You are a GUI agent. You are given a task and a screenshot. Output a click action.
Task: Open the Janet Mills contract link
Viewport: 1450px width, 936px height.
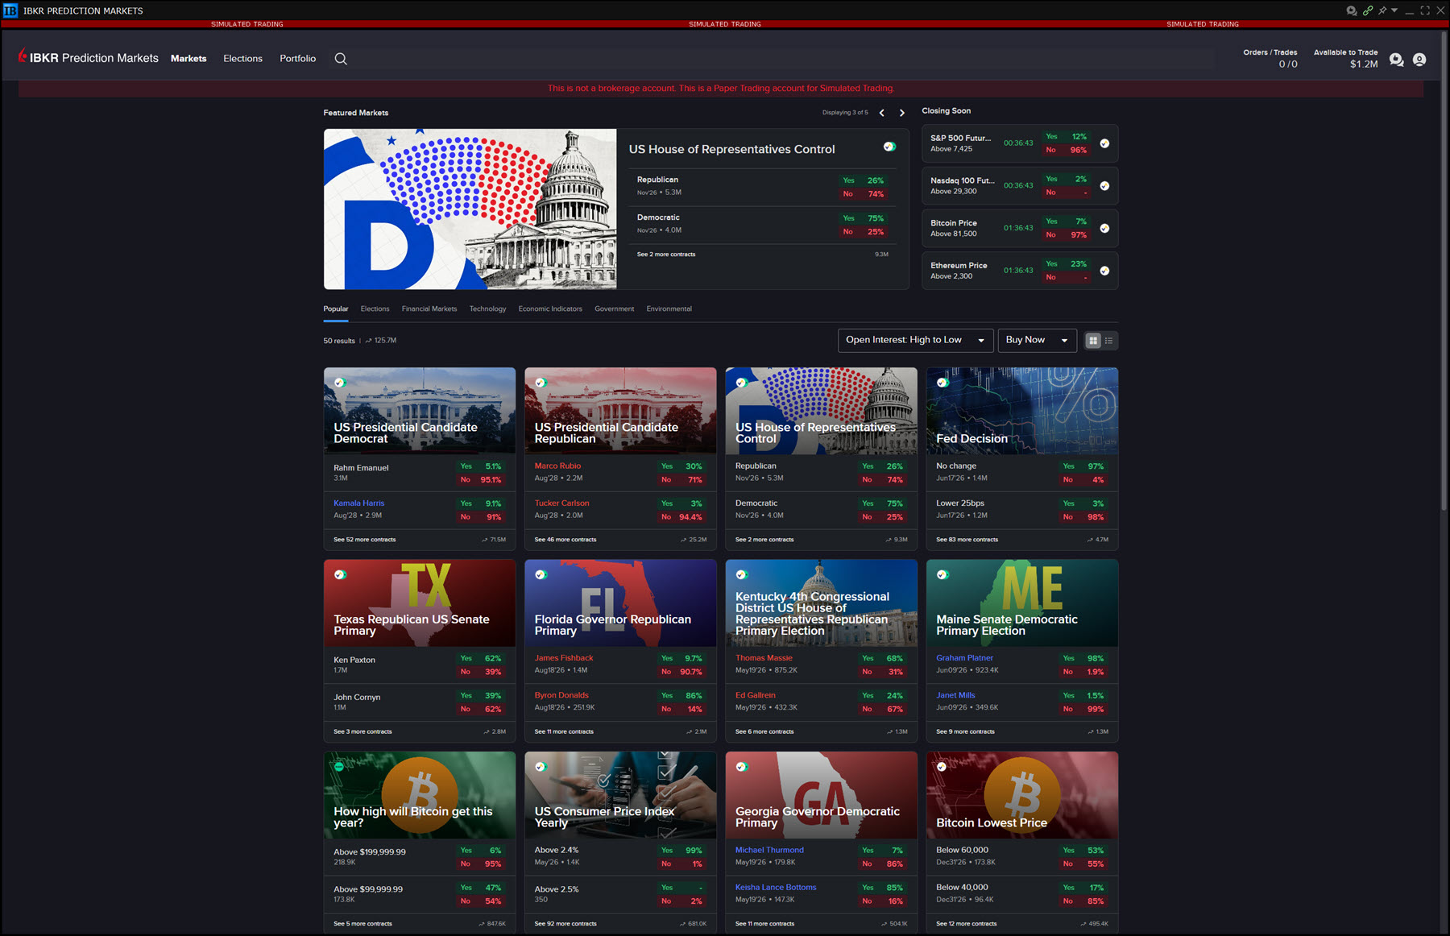coord(955,696)
